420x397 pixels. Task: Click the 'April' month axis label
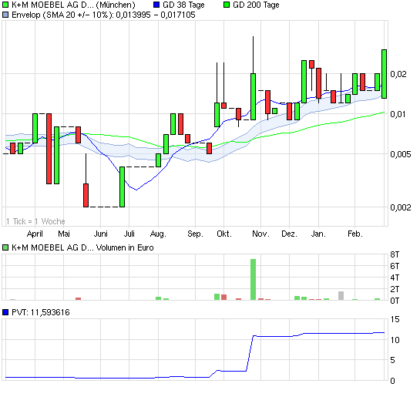35,234
